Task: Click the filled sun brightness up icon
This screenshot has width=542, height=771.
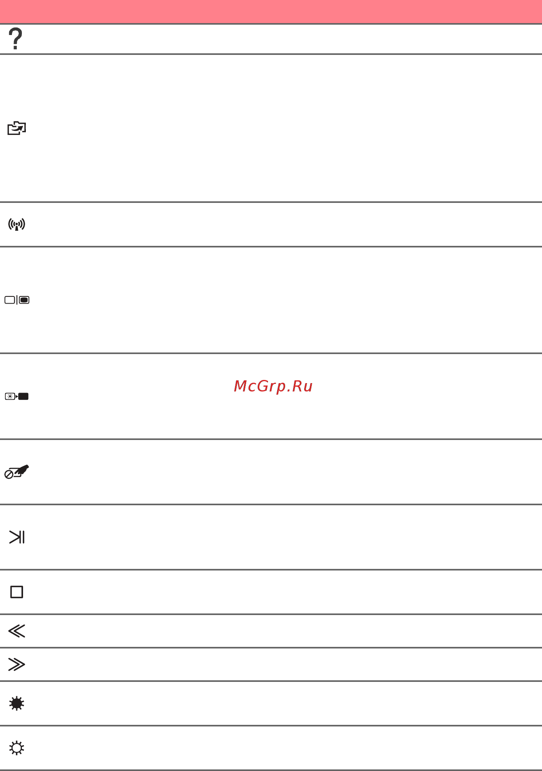Action: 17,703
